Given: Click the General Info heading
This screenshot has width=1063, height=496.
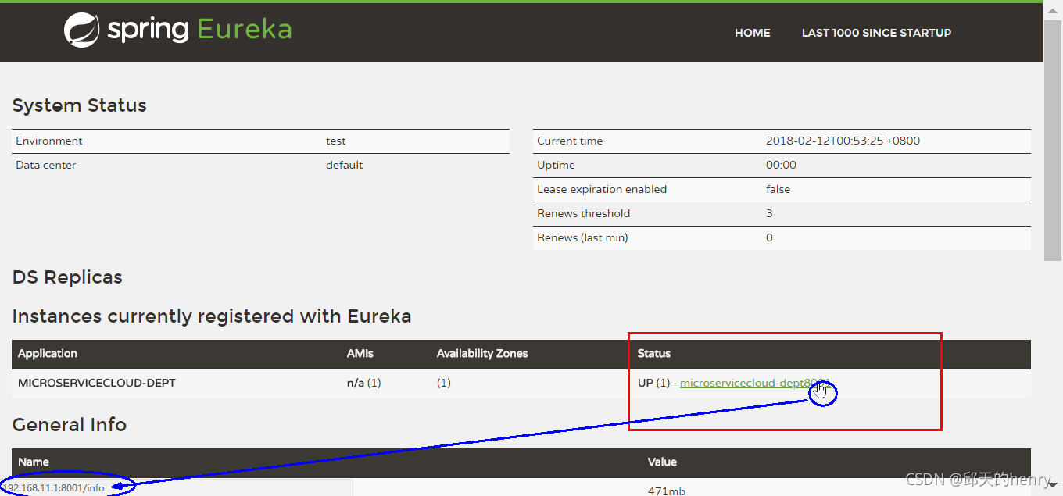Looking at the screenshot, I should (70, 425).
